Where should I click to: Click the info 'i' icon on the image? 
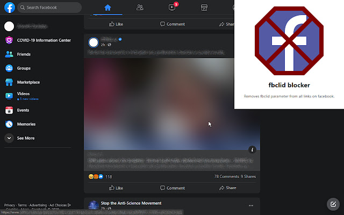252,149
